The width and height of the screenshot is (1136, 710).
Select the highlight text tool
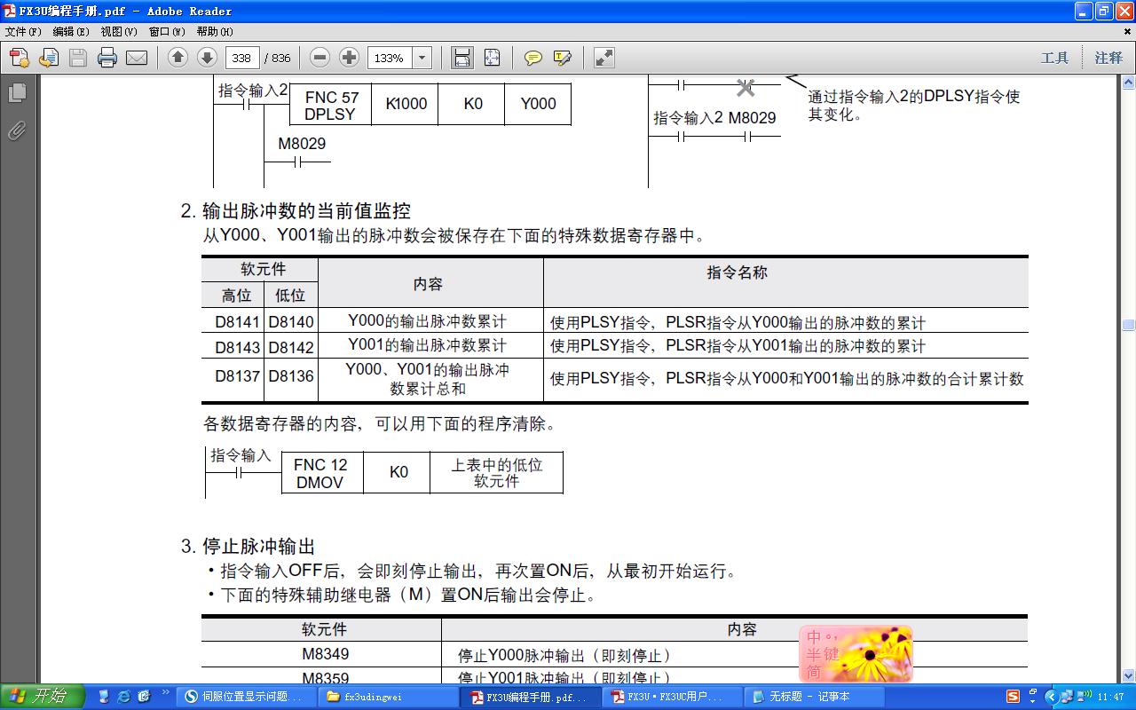tap(562, 58)
